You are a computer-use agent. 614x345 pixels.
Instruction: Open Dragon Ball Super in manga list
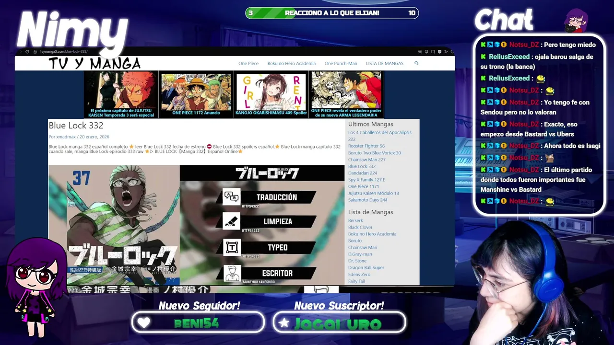pos(366,267)
